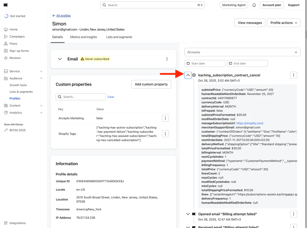Click the Sign-up forms icon
This screenshot has height=228, width=307.
(x=6, y=51)
